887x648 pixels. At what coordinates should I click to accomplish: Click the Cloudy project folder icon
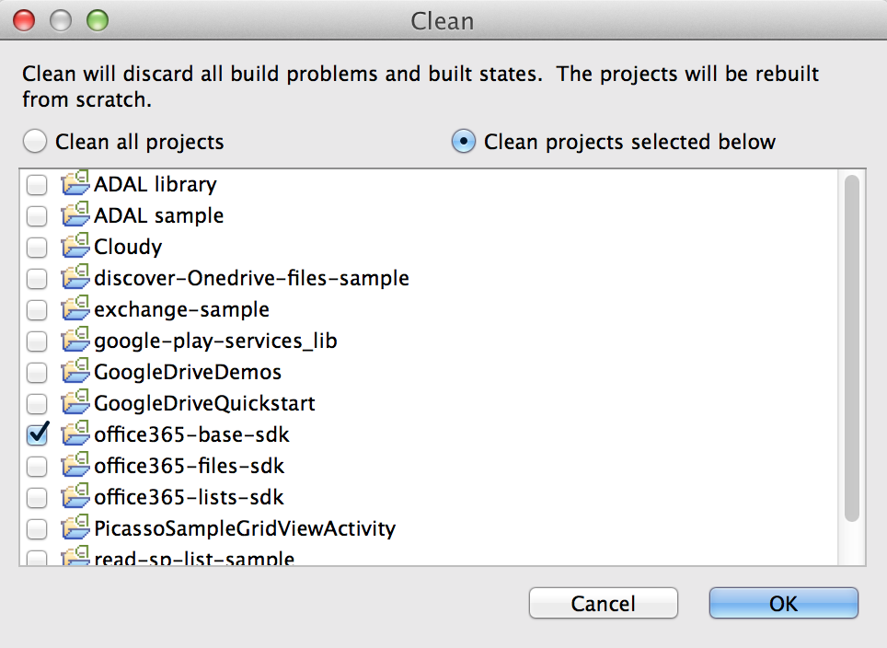click(75, 247)
